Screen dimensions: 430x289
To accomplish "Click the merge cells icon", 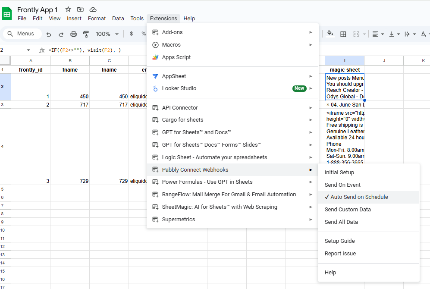I will pyautogui.click(x=356, y=34).
